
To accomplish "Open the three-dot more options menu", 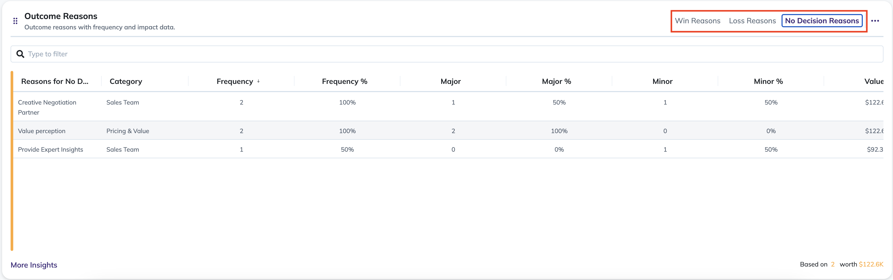I will point(875,21).
